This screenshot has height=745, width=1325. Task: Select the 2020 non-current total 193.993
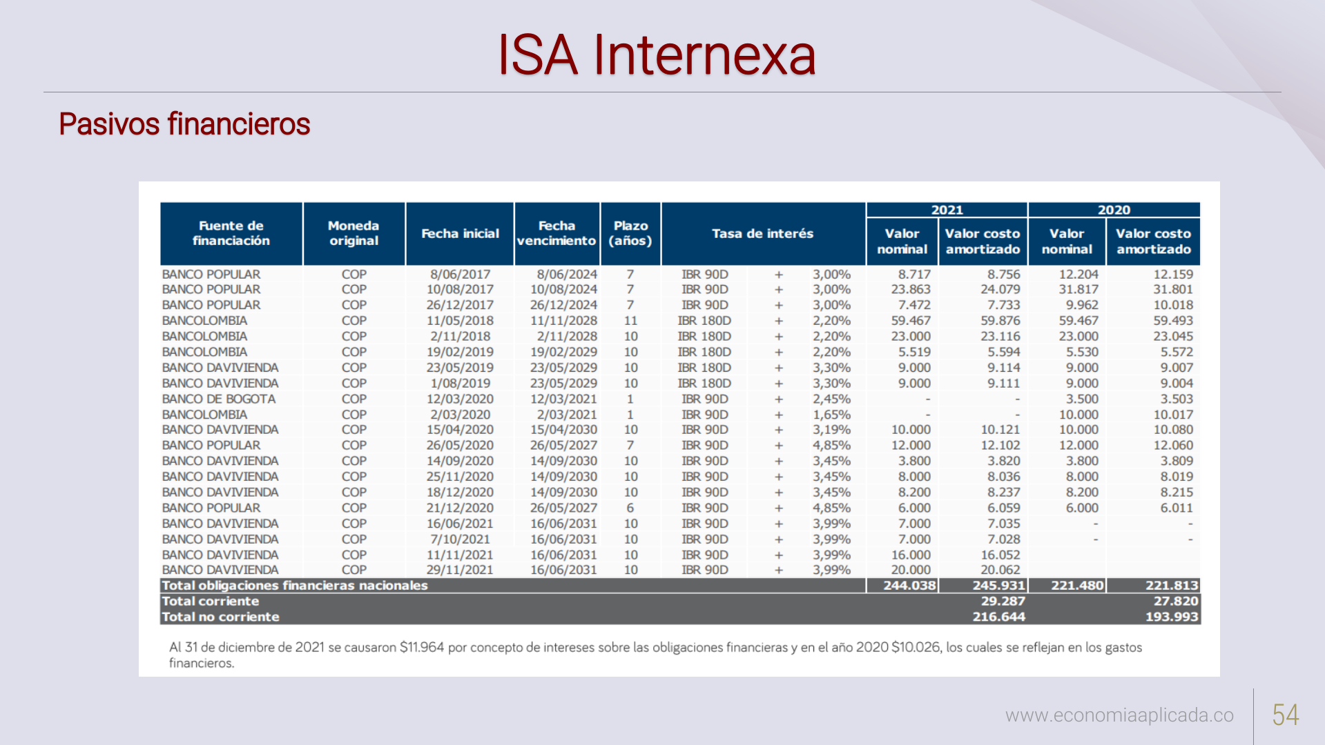tap(1172, 617)
